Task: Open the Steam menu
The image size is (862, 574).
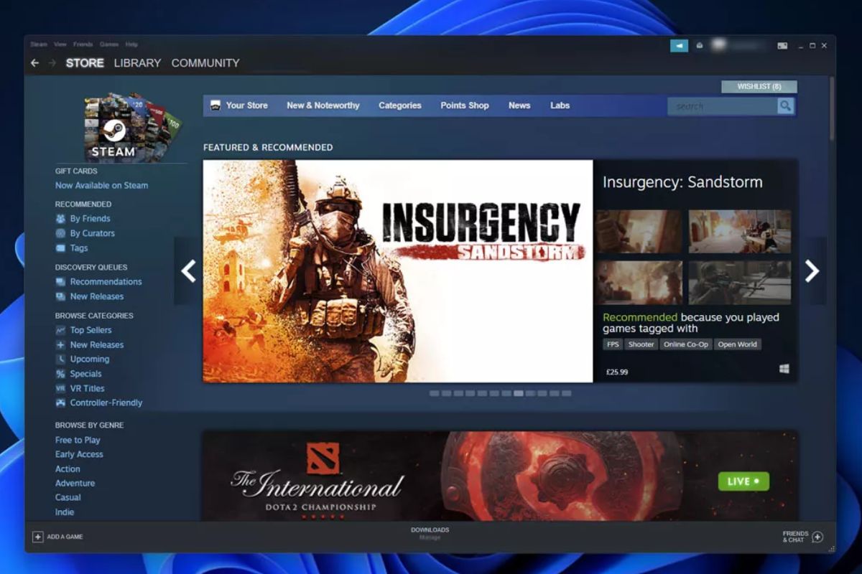Action: coord(38,44)
